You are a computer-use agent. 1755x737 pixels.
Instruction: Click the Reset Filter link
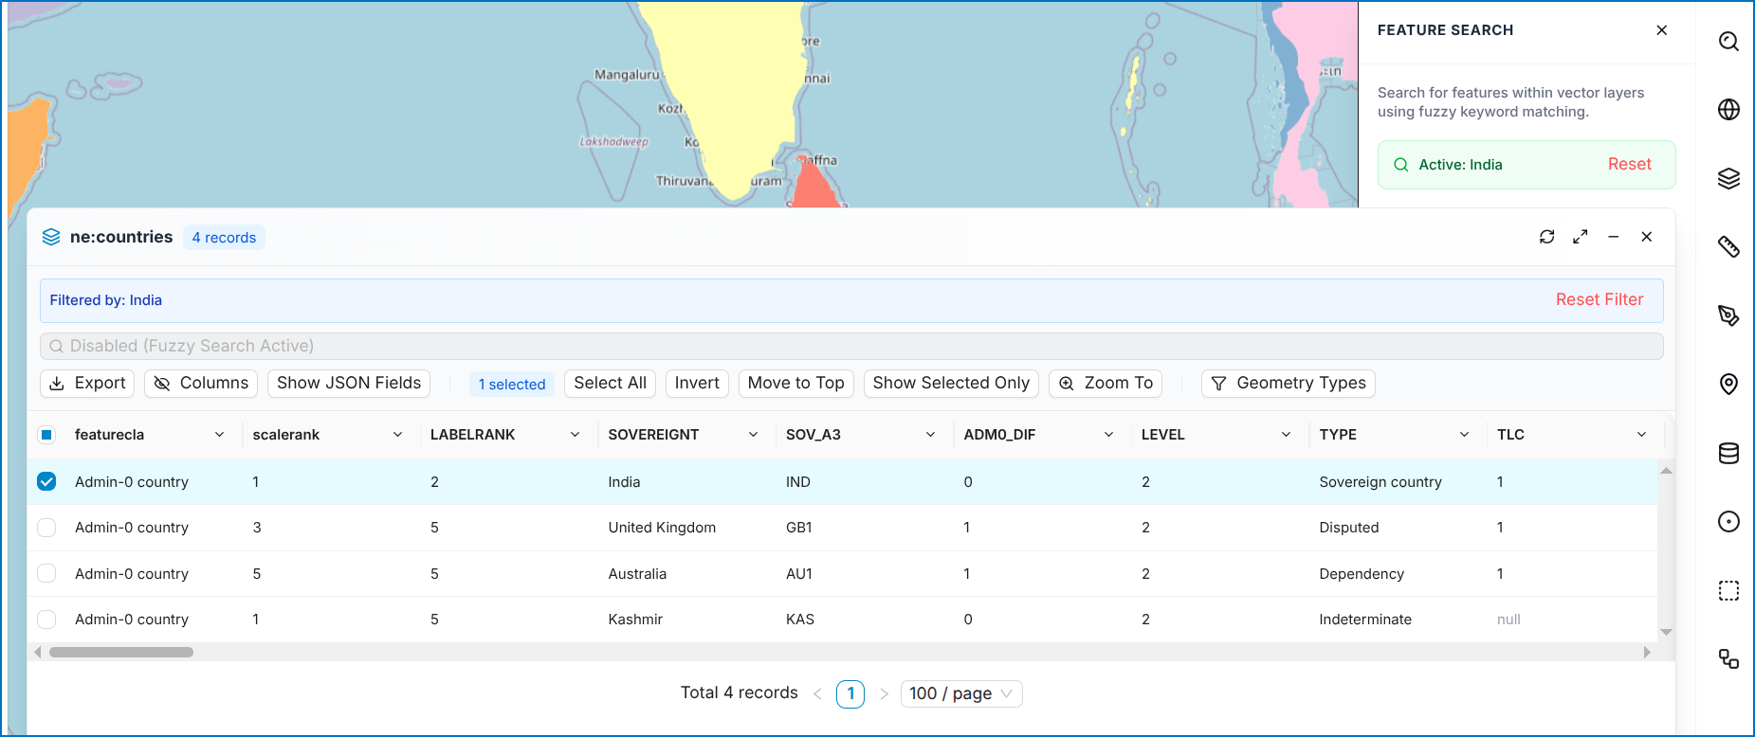[1600, 300]
